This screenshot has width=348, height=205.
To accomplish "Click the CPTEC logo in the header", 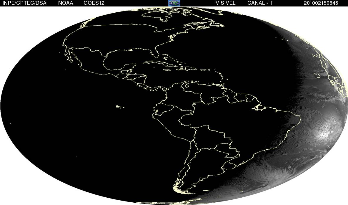I will coord(174,3).
